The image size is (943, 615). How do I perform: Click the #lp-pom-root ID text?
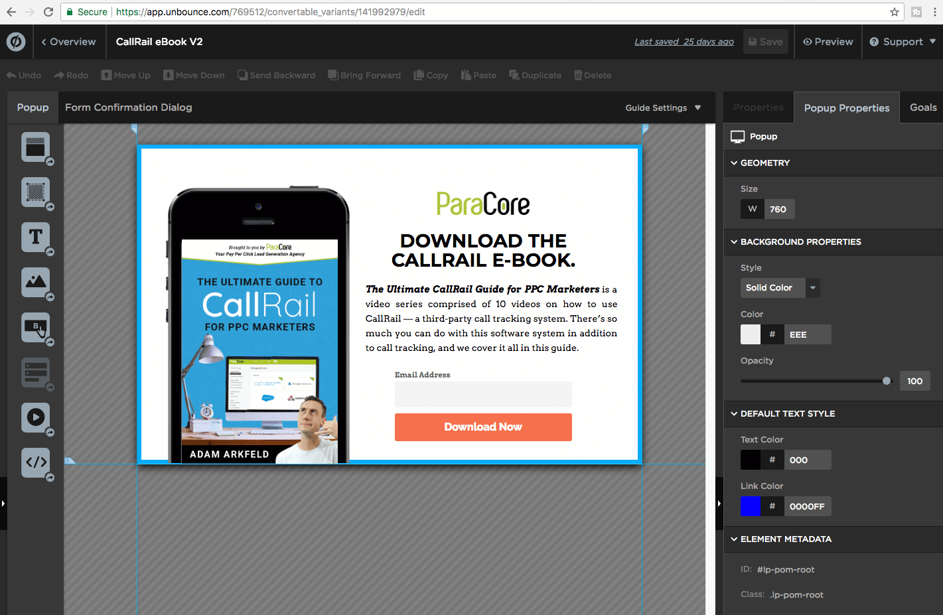pyautogui.click(x=786, y=570)
